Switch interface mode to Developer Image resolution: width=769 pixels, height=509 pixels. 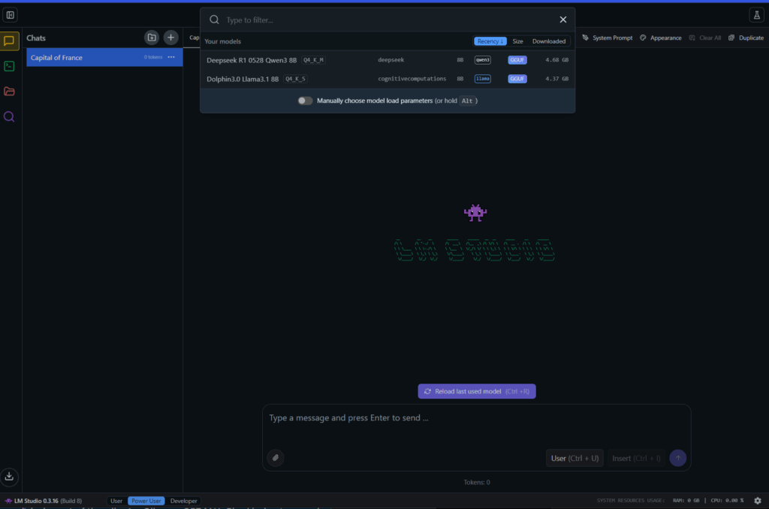183,501
